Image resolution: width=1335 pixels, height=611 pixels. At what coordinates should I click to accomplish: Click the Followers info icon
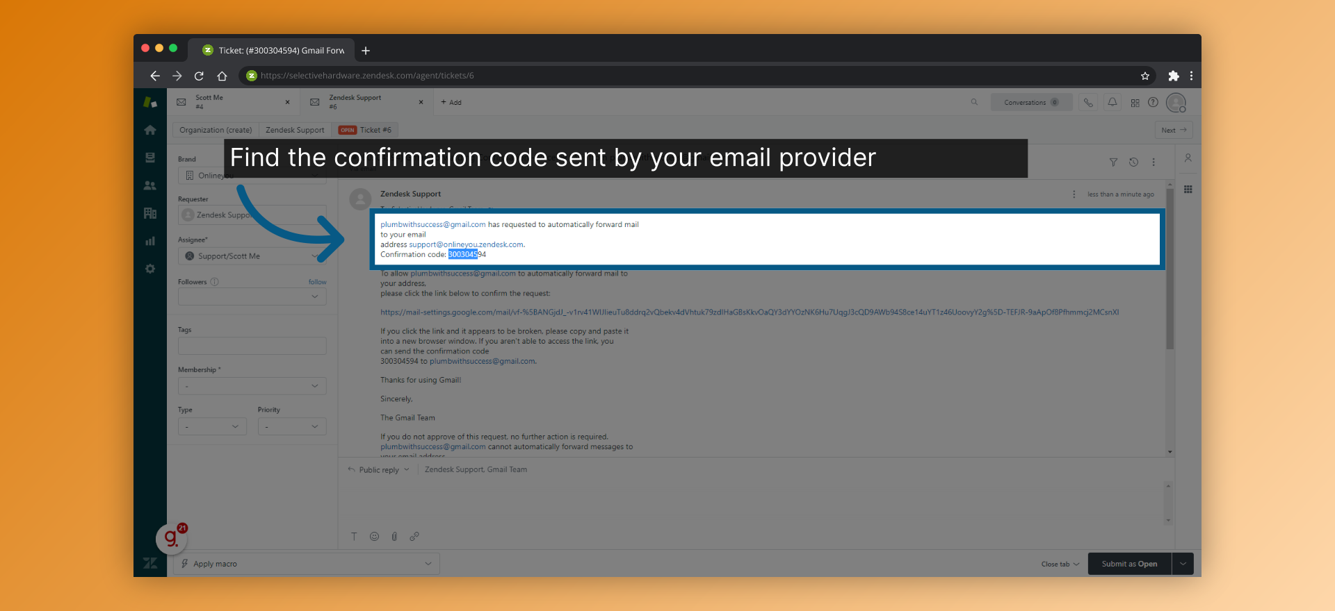click(x=215, y=282)
